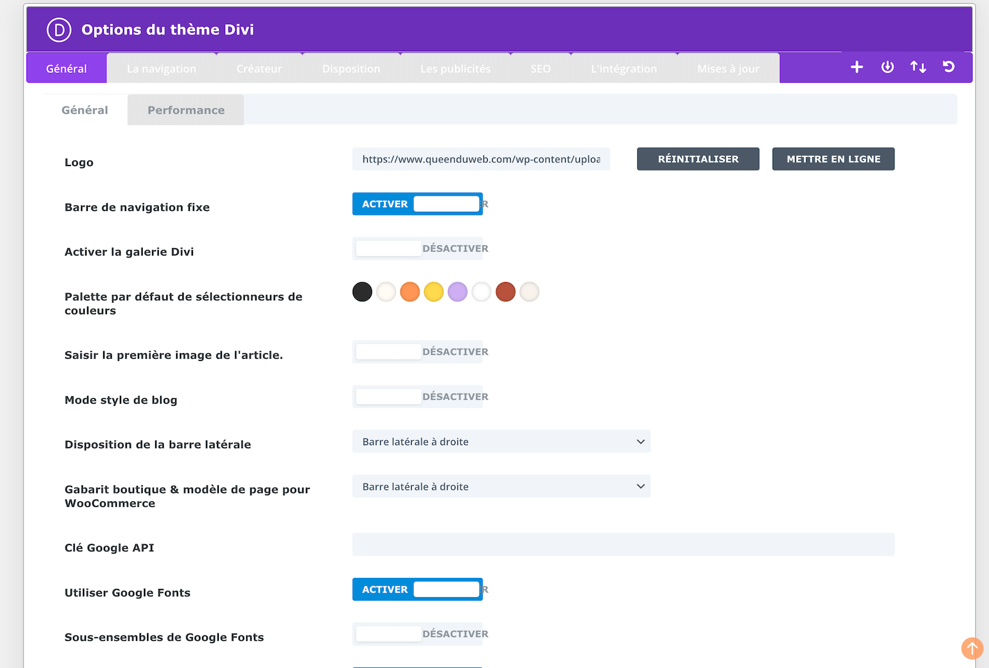This screenshot has width=989, height=668.
Task: Click the METTRE EN LIGNE button
Action: (x=833, y=159)
